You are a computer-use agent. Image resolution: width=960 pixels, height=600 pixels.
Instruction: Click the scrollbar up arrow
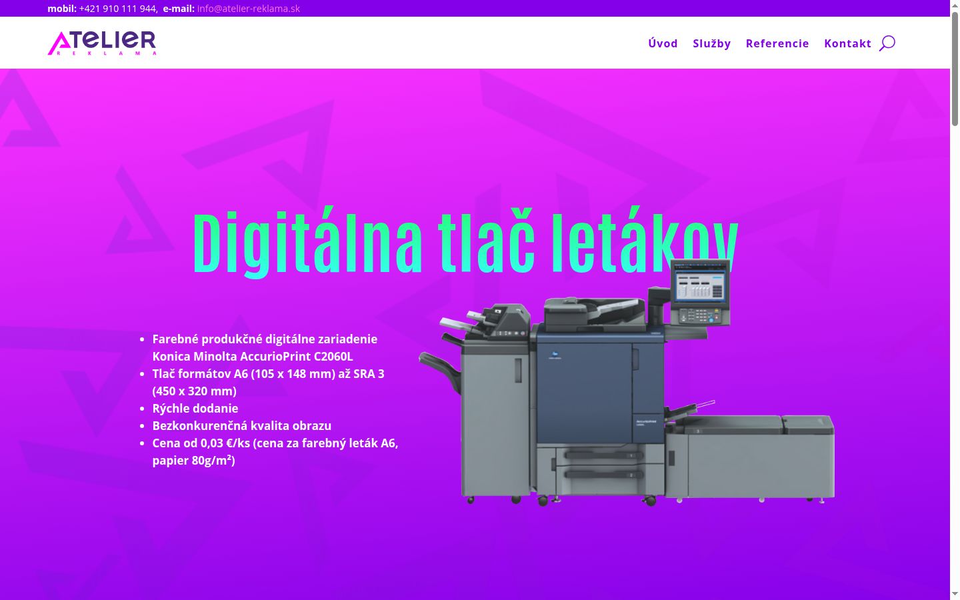955,5
